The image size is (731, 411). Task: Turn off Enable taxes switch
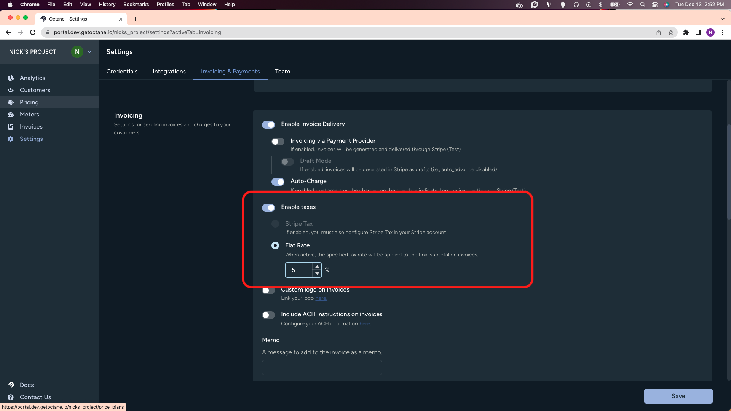pyautogui.click(x=268, y=208)
